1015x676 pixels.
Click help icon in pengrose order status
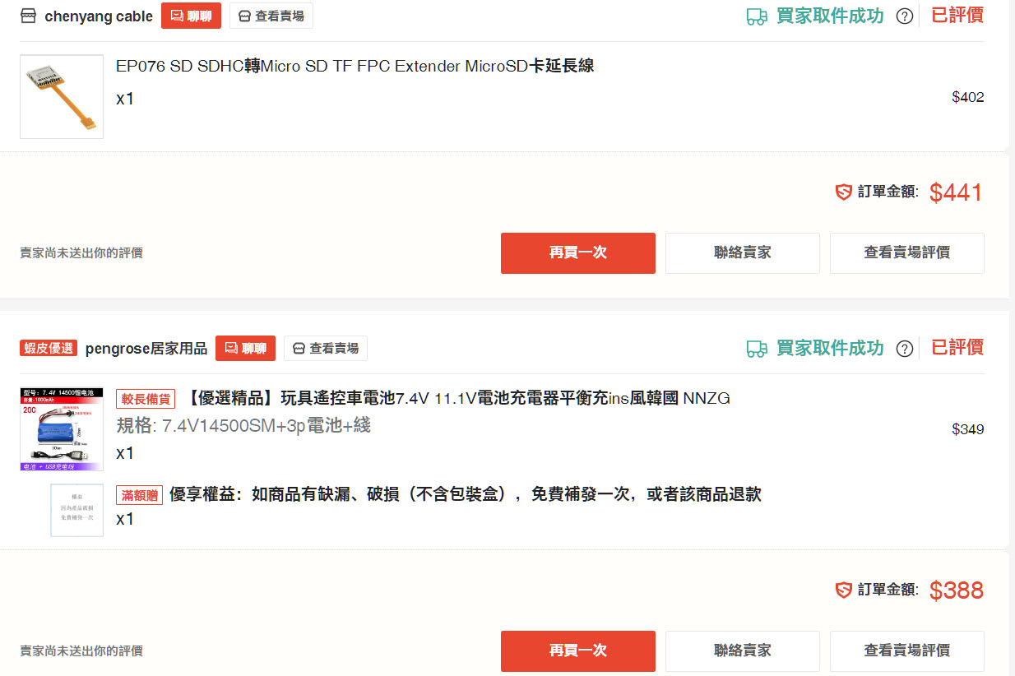pos(905,349)
